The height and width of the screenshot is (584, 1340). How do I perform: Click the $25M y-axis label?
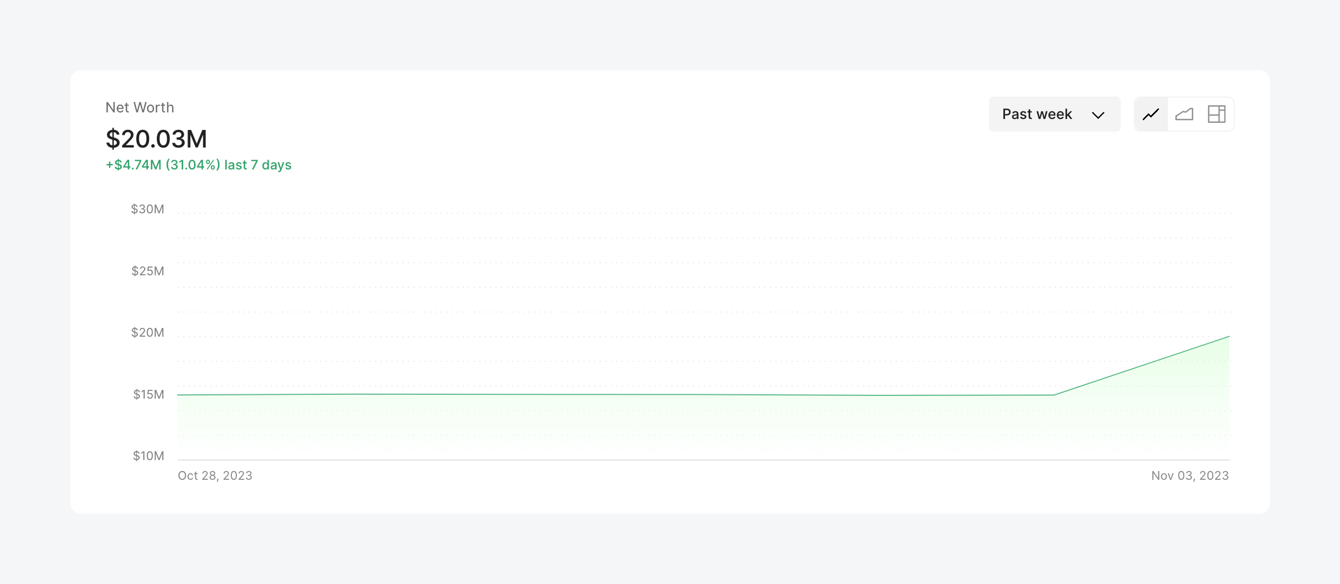click(x=147, y=271)
